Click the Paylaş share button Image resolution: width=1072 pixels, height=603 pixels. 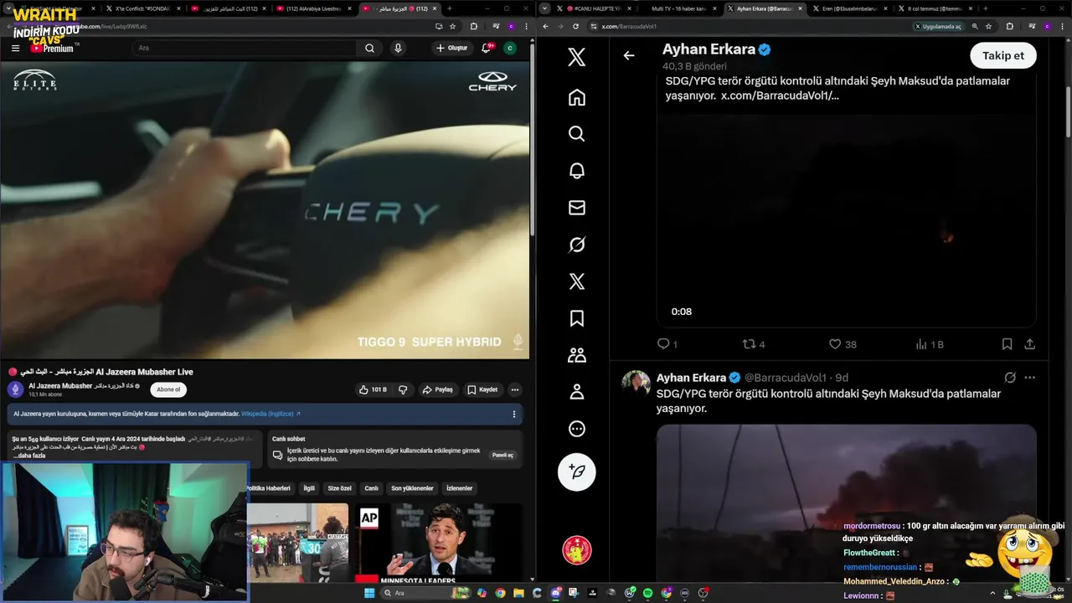[438, 389]
